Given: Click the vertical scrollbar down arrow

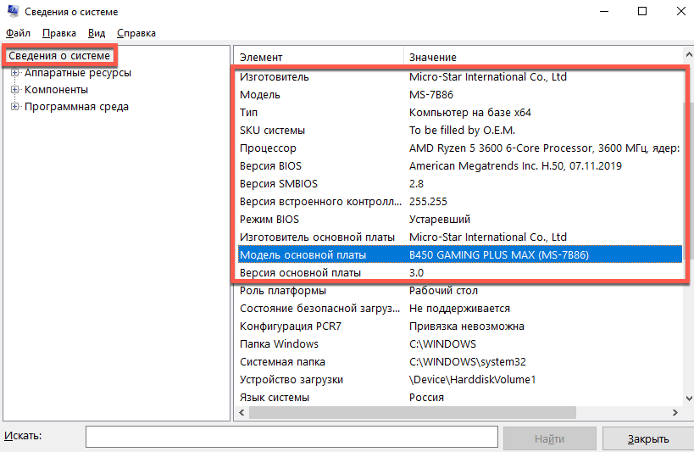Looking at the screenshot, I should pos(687,399).
